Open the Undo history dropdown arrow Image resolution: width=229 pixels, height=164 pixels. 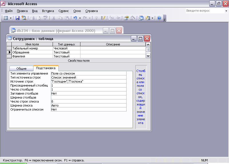[x=80, y=18]
